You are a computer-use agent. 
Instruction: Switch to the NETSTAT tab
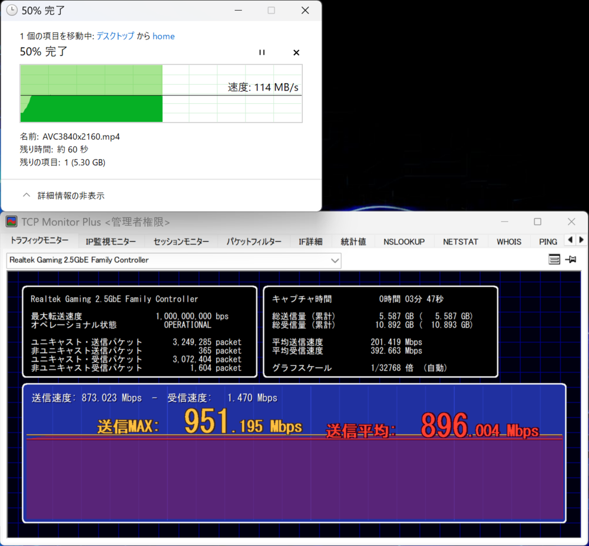pyautogui.click(x=460, y=241)
